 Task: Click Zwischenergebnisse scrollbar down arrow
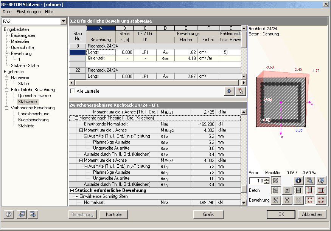coord(244,203)
